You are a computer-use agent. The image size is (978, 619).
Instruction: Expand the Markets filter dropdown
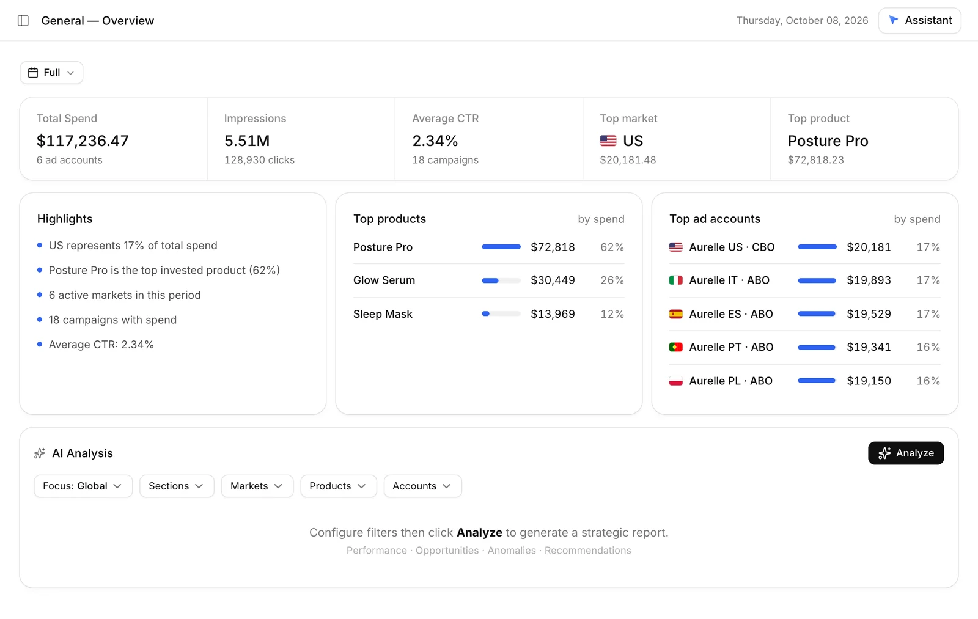pos(257,486)
